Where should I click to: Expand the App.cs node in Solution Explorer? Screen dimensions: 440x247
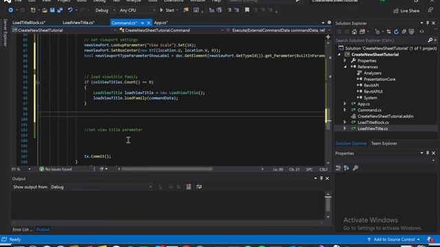pyautogui.click(x=345, y=104)
